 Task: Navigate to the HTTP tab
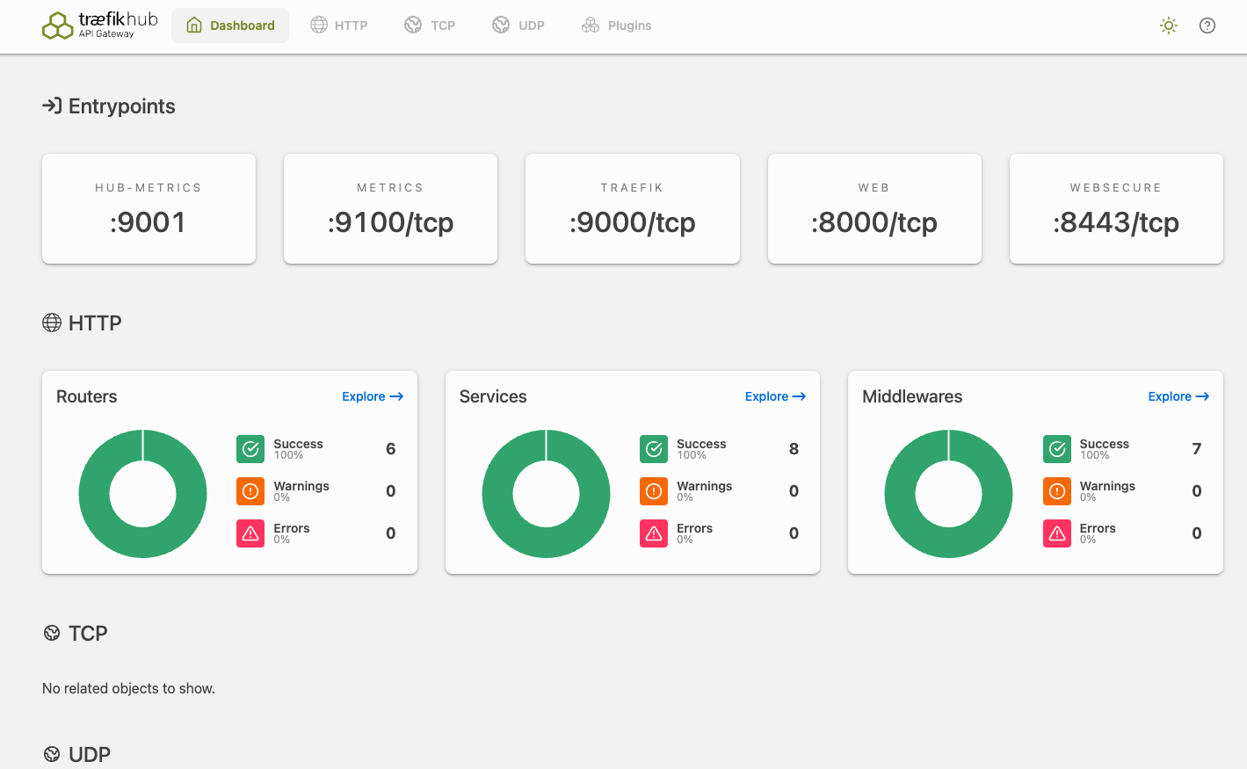click(339, 25)
